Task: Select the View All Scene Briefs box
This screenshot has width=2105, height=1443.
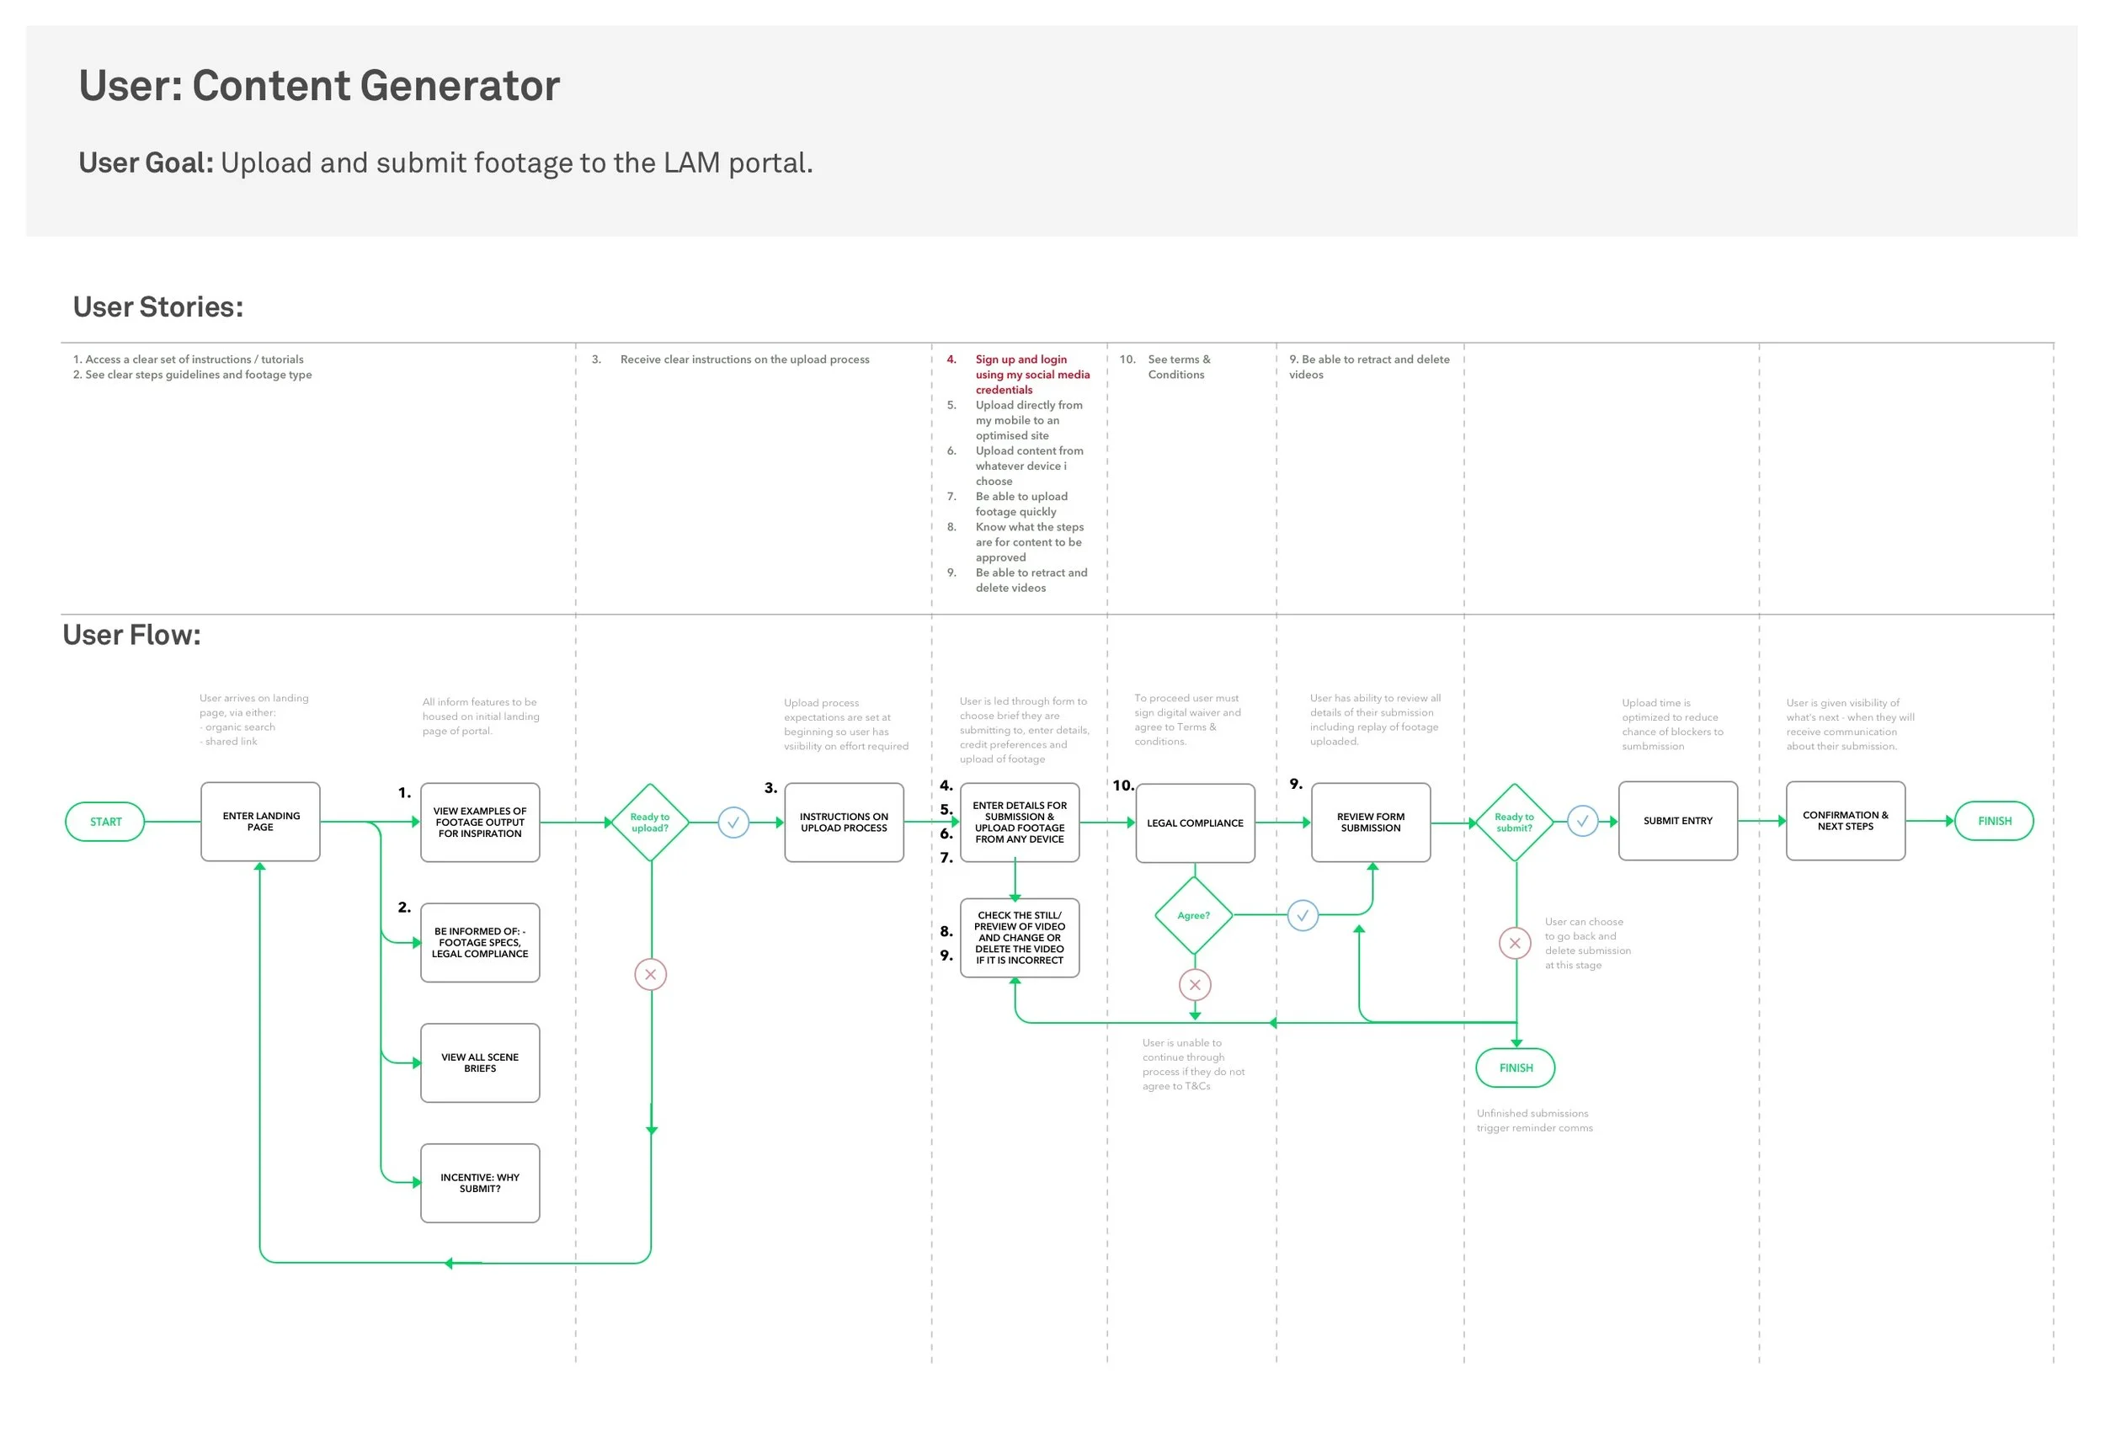Action: point(480,1062)
